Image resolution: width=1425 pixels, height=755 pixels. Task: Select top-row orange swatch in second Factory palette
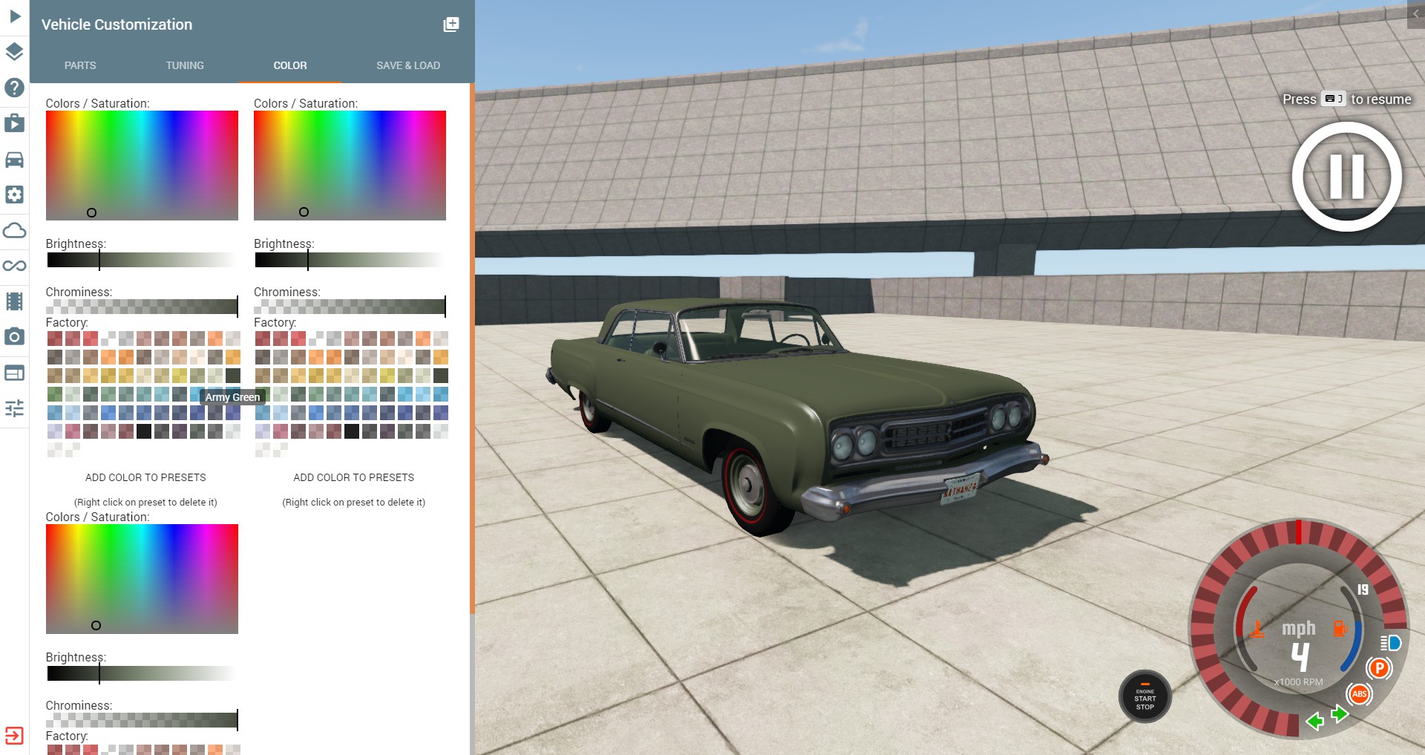click(423, 339)
